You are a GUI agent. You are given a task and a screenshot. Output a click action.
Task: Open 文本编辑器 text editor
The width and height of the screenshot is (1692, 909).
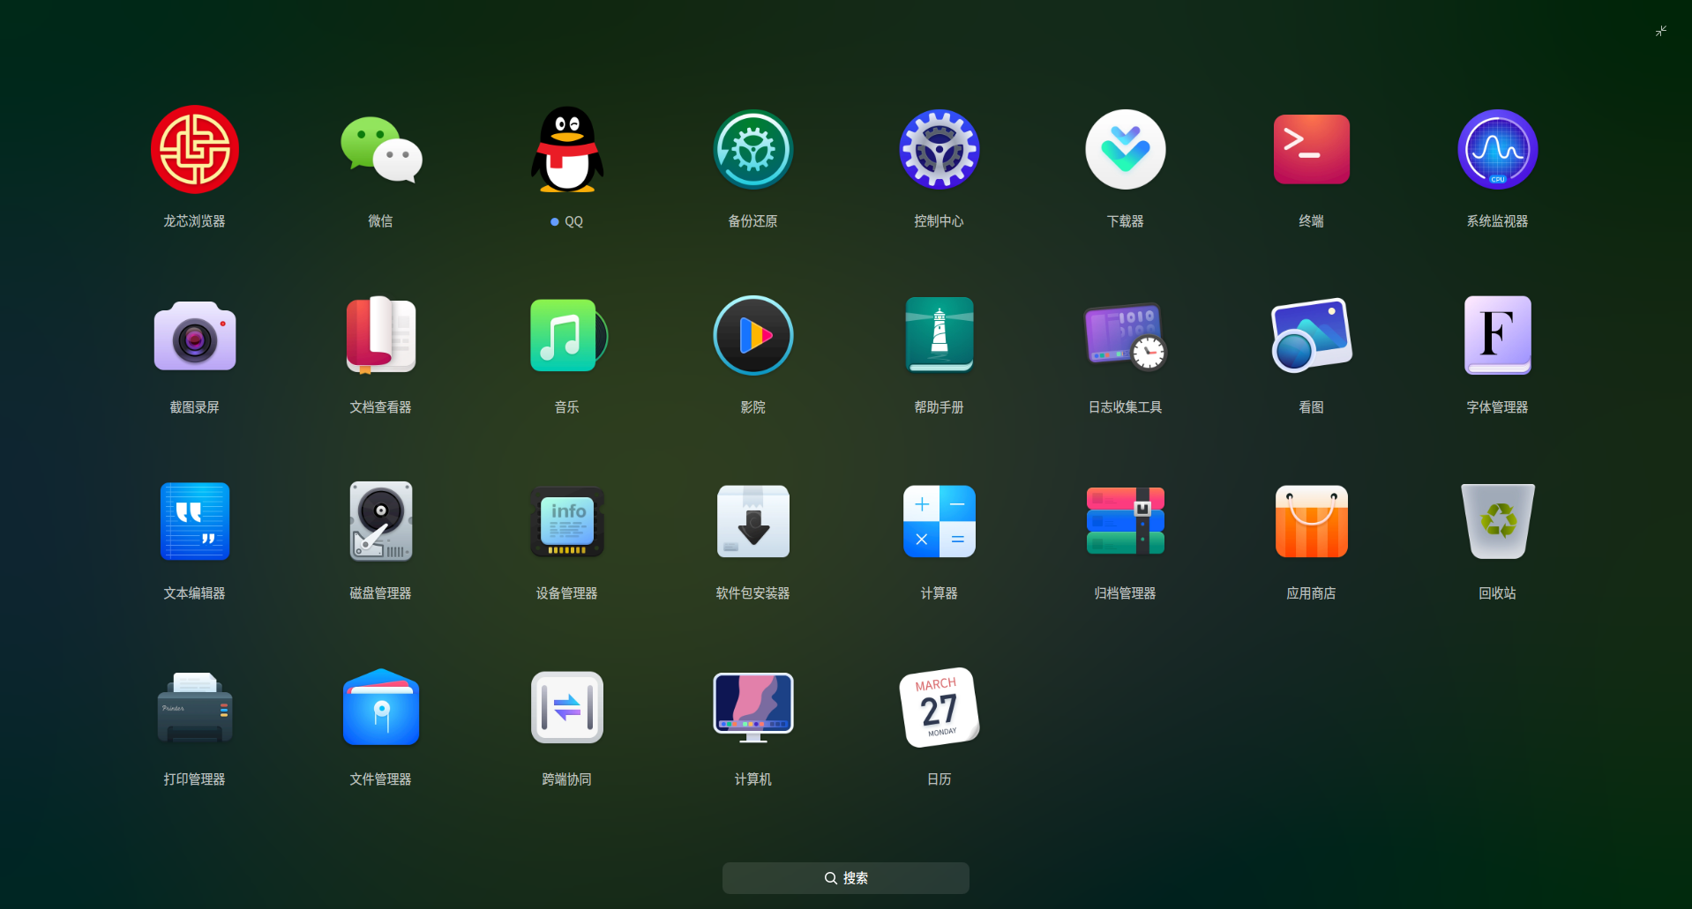[195, 522]
